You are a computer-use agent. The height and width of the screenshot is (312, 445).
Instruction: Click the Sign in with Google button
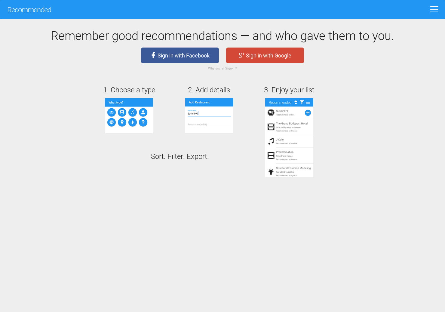click(x=265, y=55)
